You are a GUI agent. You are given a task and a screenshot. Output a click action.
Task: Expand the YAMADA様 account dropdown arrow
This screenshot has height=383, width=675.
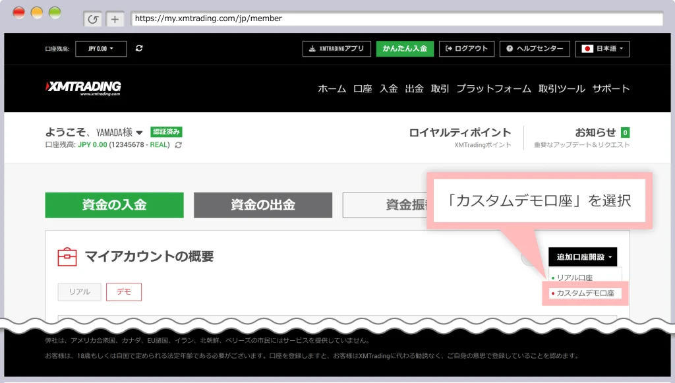click(139, 133)
